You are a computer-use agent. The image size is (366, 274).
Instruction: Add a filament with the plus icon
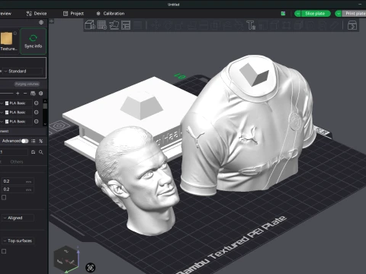pyautogui.click(x=18, y=94)
